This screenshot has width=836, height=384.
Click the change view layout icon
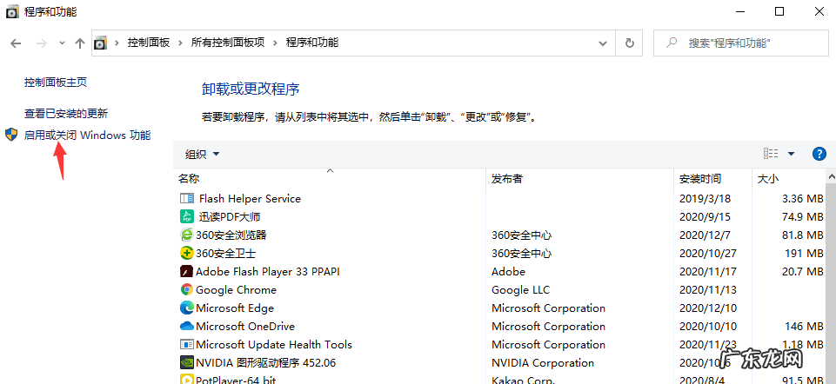click(771, 154)
